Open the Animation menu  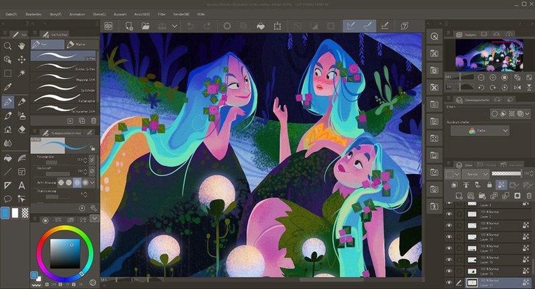click(x=77, y=14)
